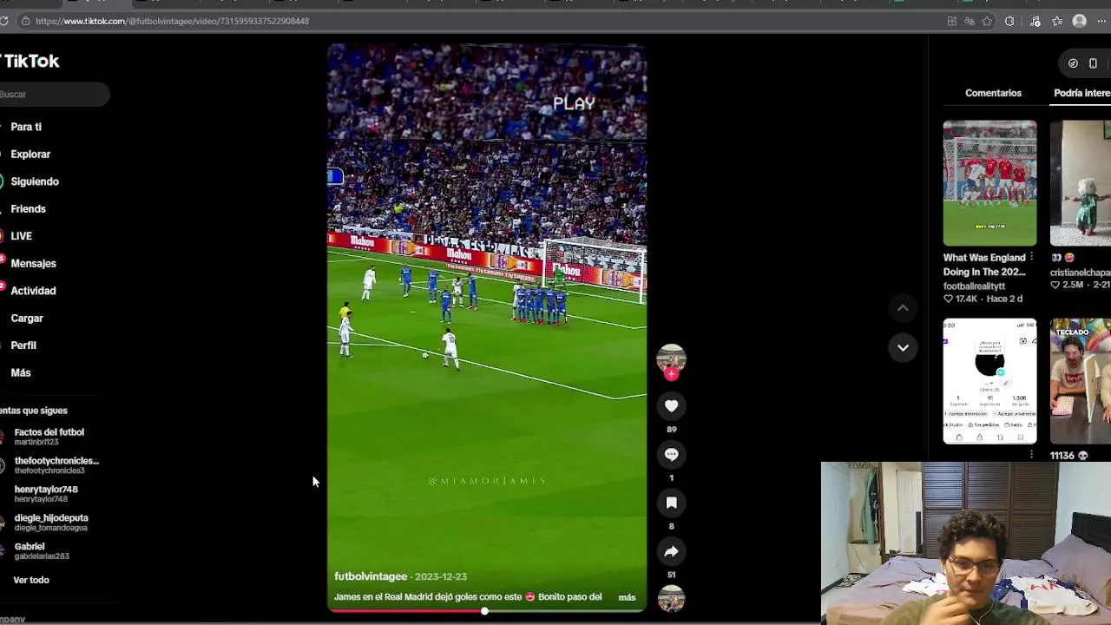Open the Para ti feed
Image resolution: width=1111 pixels, height=625 pixels.
pos(26,127)
